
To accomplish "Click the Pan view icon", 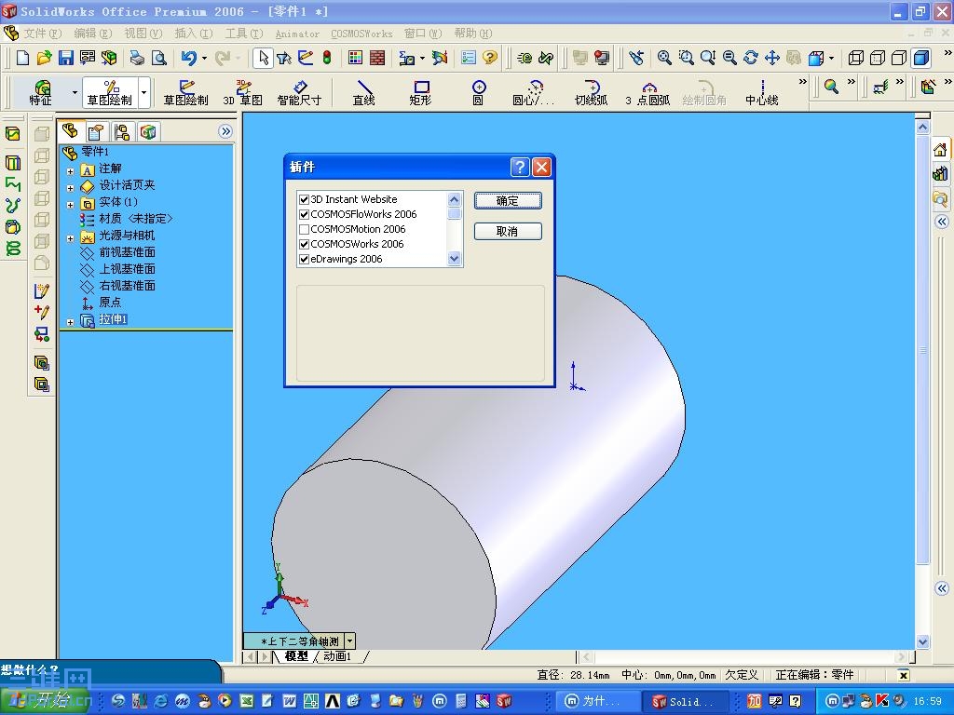I will [772, 58].
